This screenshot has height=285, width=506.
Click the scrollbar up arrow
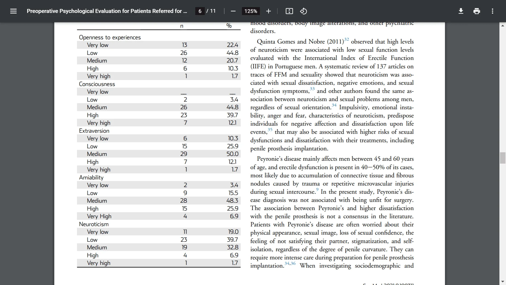(503, 26)
